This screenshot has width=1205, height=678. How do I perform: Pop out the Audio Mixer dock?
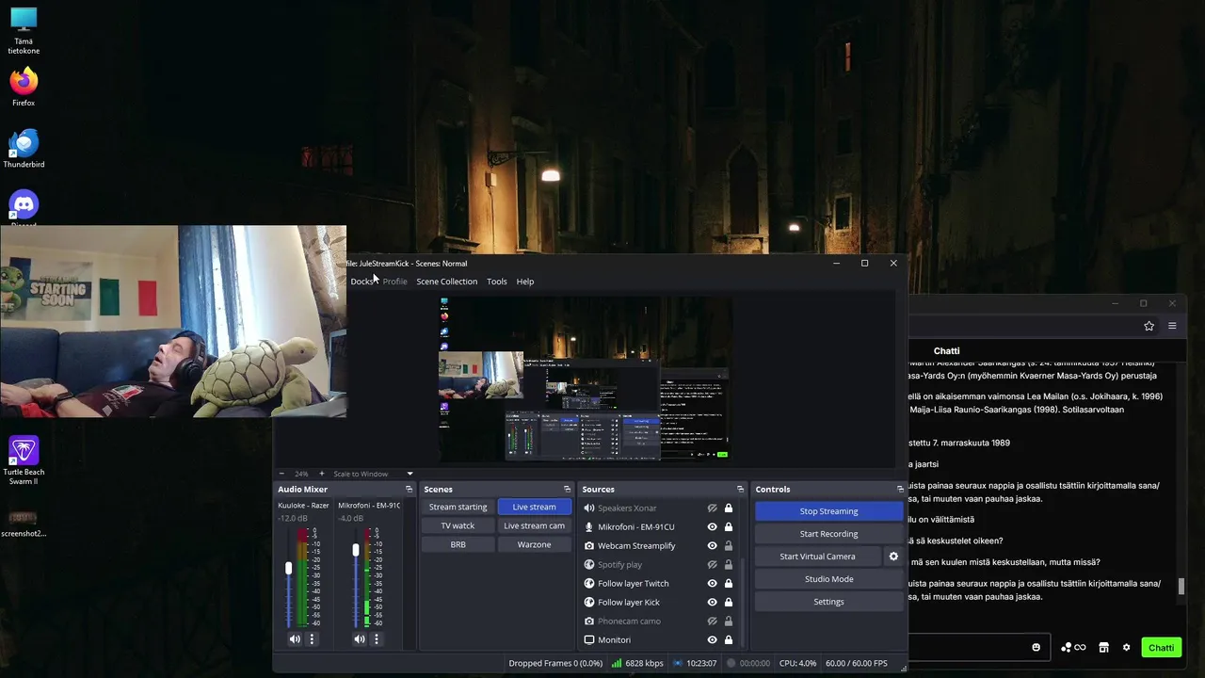[x=409, y=490]
